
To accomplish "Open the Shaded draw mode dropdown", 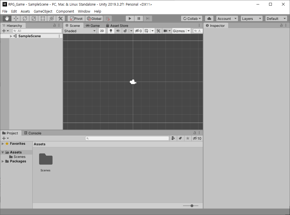I will 80,31.
